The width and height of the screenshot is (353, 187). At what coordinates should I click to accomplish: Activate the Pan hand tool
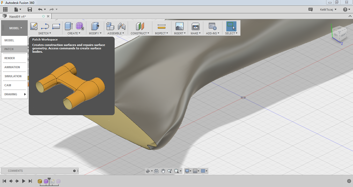pos(163,171)
